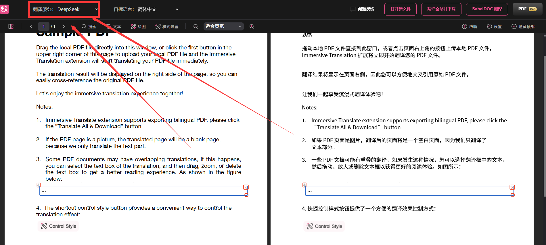Click the move handle on original page text box
This screenshot has width=546, height=245.
coord(39,185)
